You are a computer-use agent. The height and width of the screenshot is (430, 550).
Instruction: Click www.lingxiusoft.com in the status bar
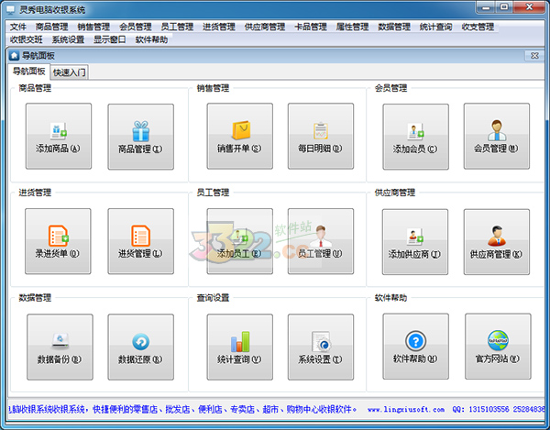(406, 409)
